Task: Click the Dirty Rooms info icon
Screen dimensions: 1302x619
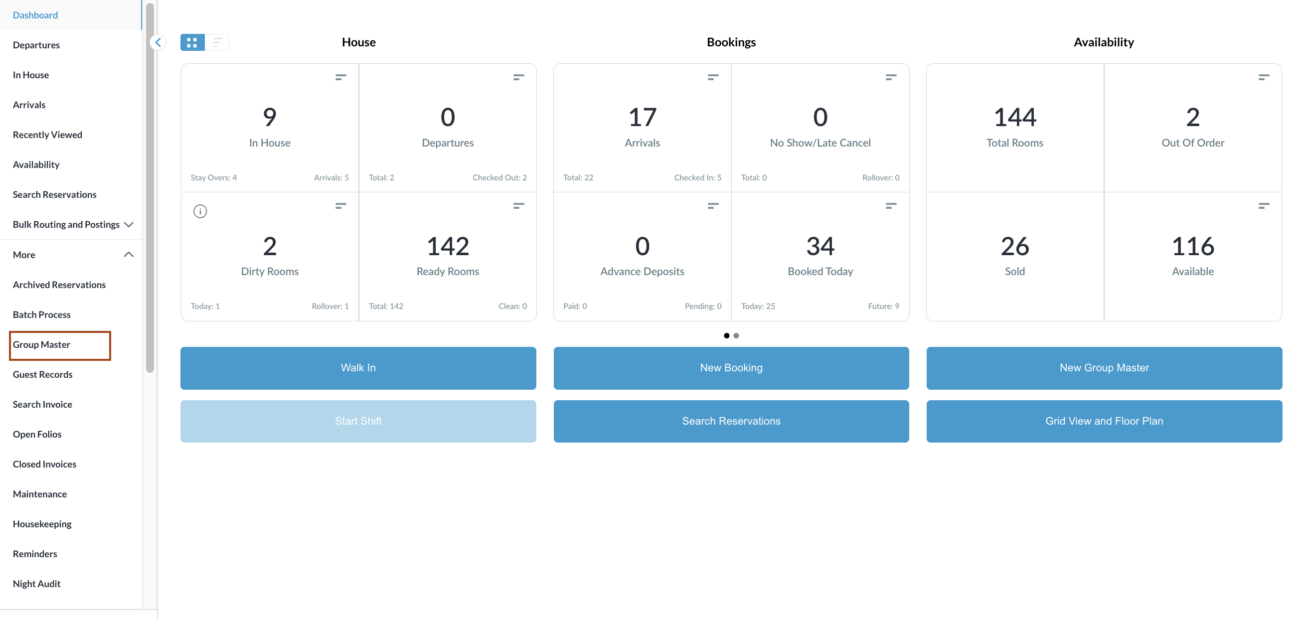Action: (x=200, y=211)
